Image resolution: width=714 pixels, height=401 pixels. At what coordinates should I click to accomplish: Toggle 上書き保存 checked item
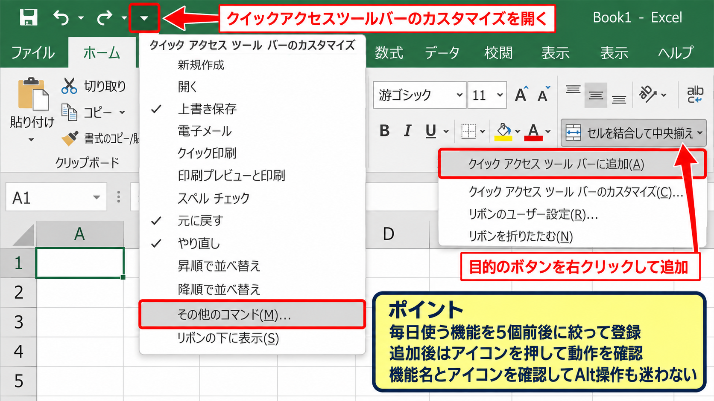click(252, 109)
